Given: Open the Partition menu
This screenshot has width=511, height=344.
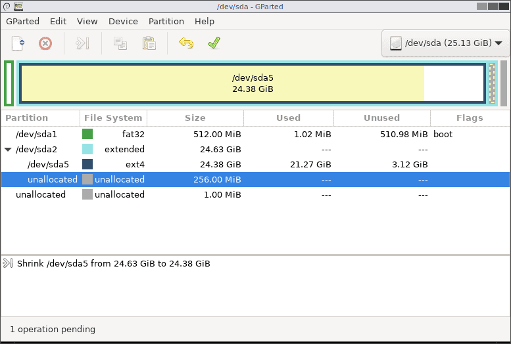Looking at the screenshot, I should (166, 21).
